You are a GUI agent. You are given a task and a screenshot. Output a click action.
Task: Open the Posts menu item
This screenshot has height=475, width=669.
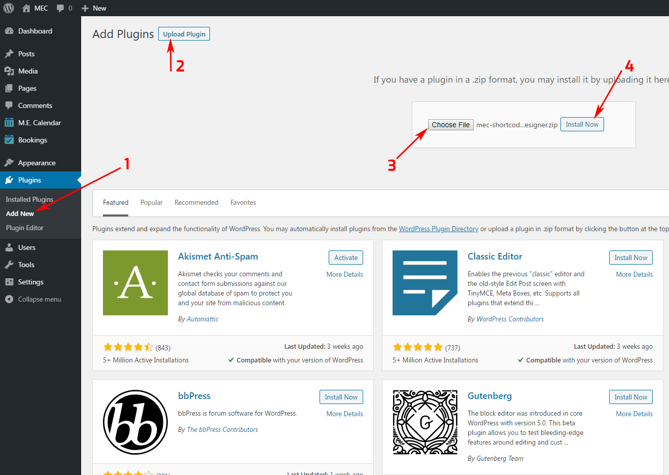tap(41, 54)
